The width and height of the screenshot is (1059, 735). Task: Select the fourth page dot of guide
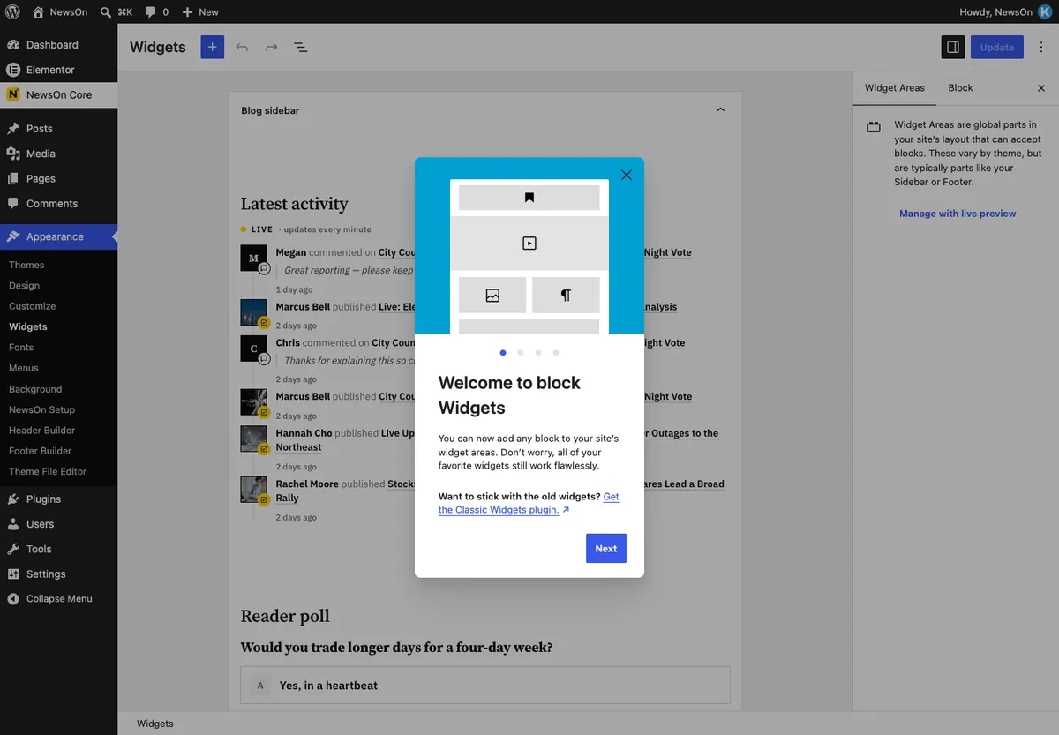[556, 353]
